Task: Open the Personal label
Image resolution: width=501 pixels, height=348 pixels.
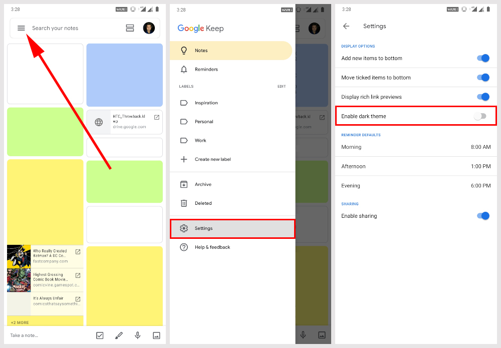Action: click(x=232, y=122)
